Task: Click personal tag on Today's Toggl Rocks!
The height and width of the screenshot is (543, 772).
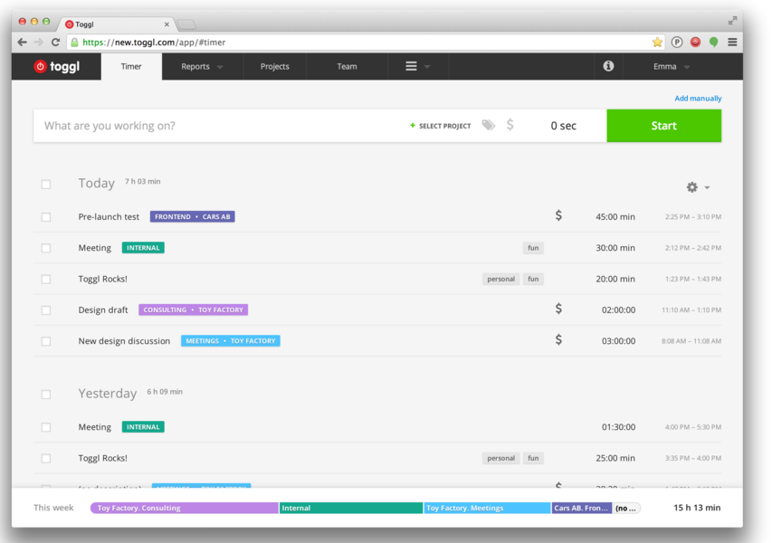Action: click(500, 279)
